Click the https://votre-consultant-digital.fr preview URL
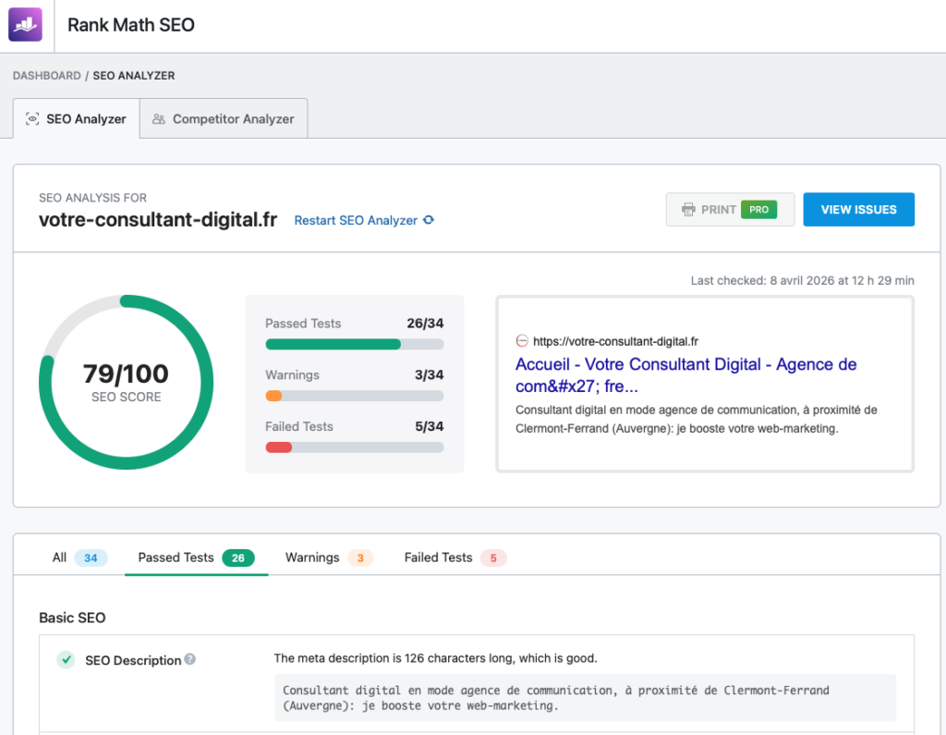This screenshot has height=735, width=946. 615,341
